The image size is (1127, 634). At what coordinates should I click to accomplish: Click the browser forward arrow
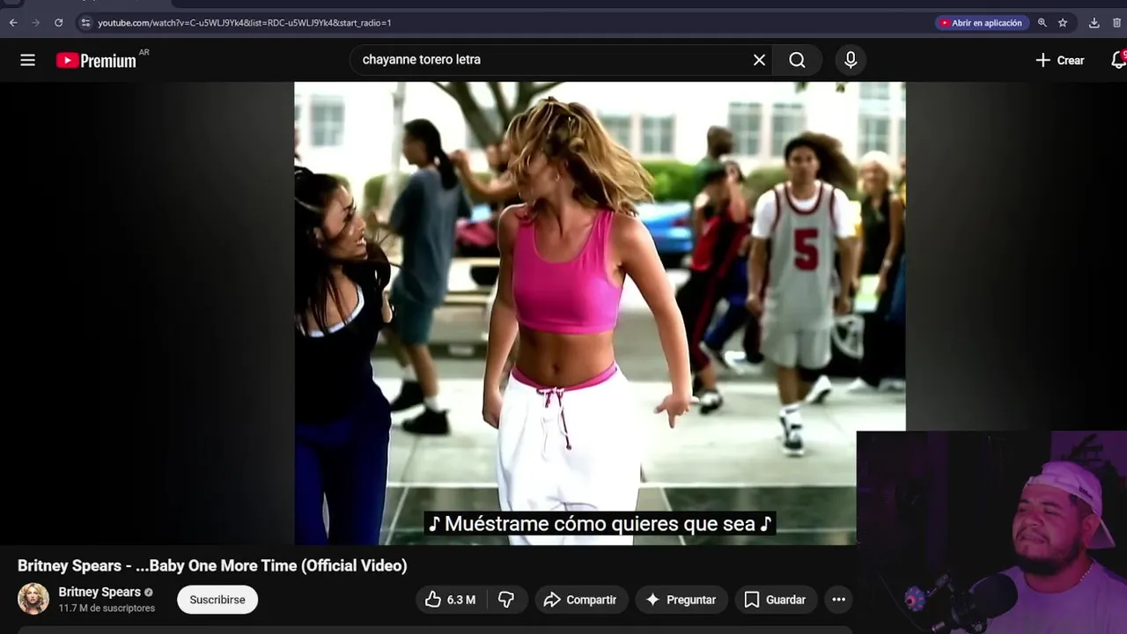point(36,23)
